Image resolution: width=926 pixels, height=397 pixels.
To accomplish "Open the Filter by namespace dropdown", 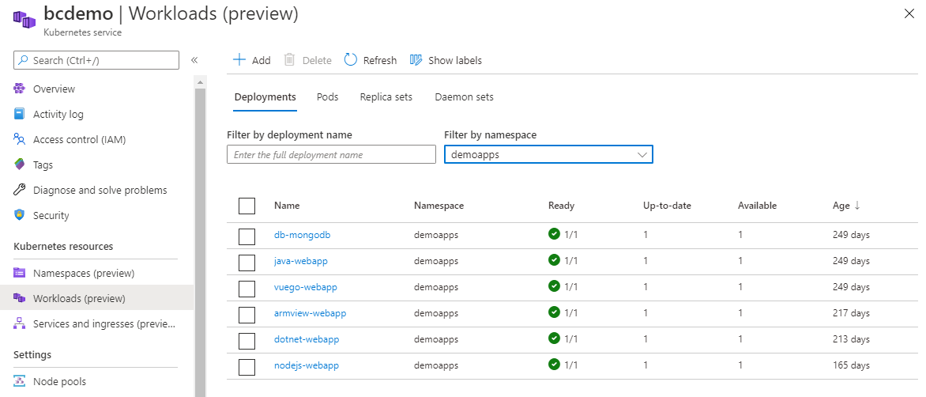I will click(x=548, y=154).
